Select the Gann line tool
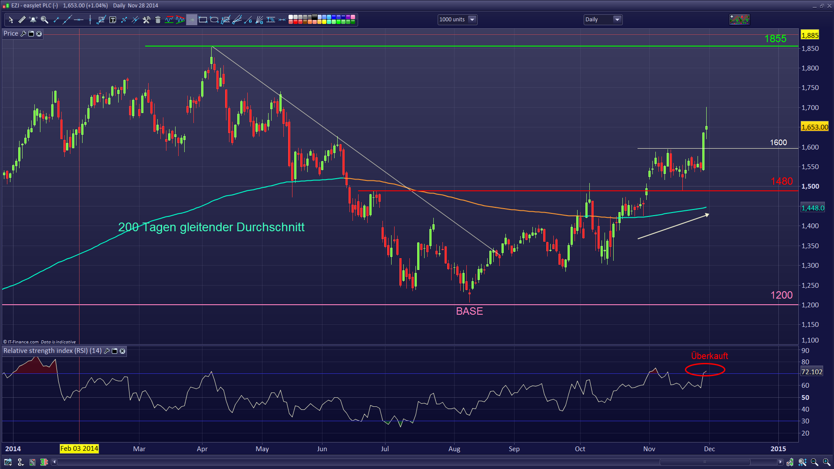This screenshot has height=469, width=834. (x=248, y=20)
